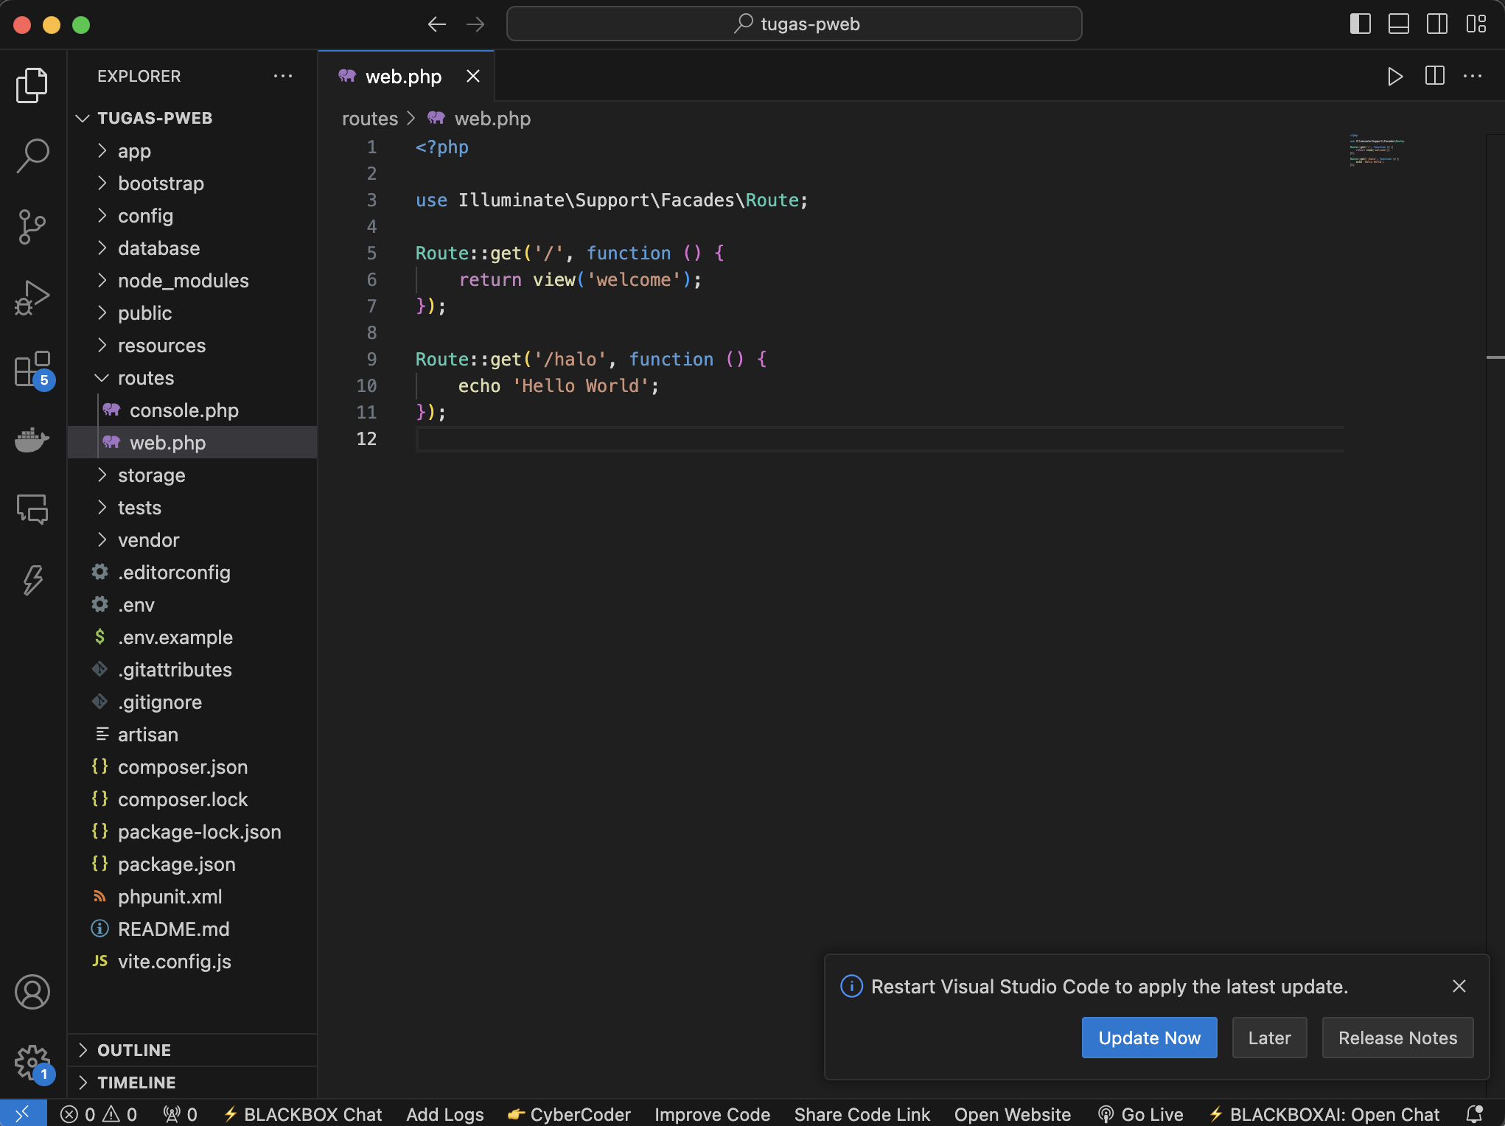Open Run and Debug view
Image resolution: width=1505 pixels, height=1126 pixels.
32,297
